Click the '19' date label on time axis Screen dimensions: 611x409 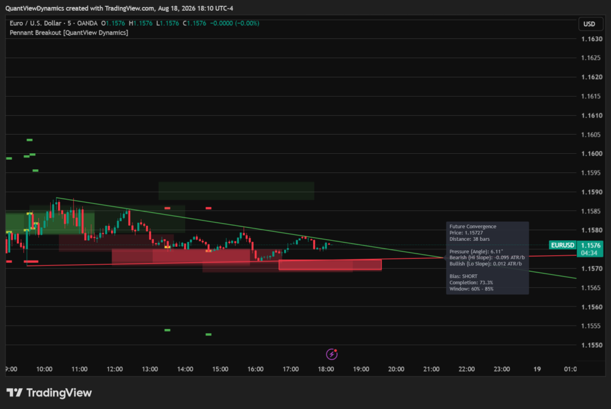(x=537, y=369)
